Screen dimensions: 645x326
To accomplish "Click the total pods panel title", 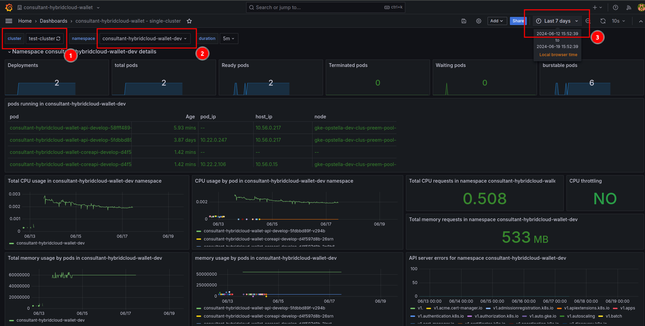I will tap(126, 65).
